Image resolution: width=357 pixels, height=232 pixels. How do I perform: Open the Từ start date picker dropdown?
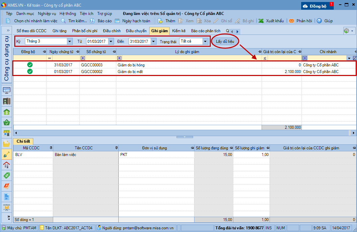pos(111,41)
